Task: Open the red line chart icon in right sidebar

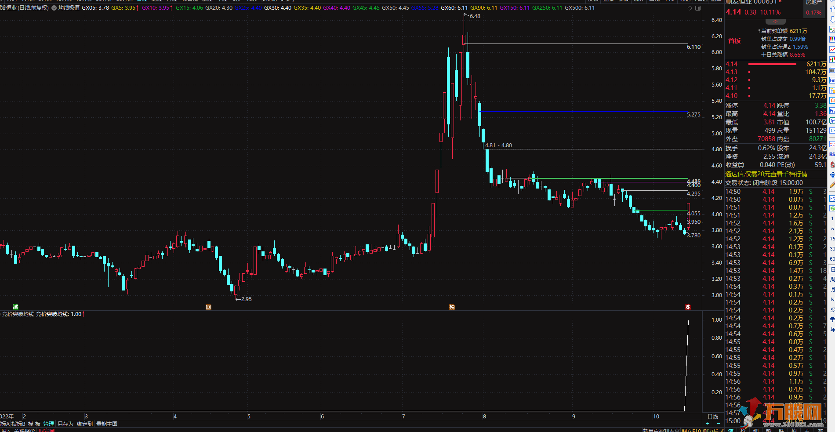Action: coord(832,50)
